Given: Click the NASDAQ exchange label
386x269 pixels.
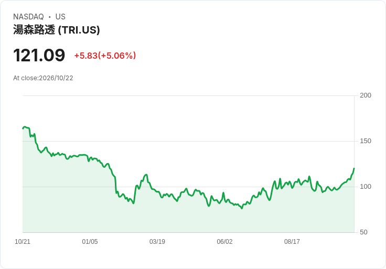Looking at the screenshot, I should pyautogui.click(x=28, y=17).
